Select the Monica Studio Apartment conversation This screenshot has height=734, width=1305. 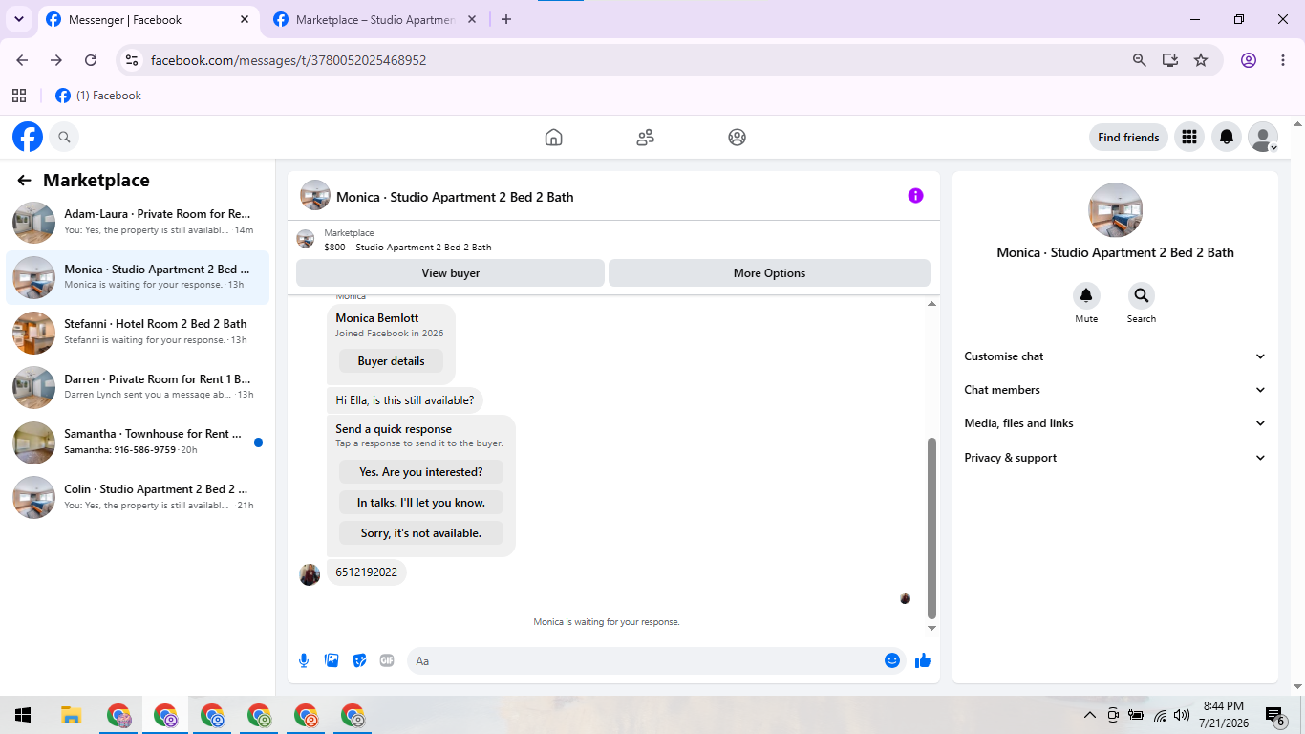pos(138,277)
